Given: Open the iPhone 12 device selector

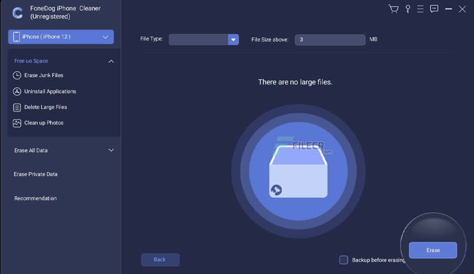Looking at the screenshot, I should (61, 37).
